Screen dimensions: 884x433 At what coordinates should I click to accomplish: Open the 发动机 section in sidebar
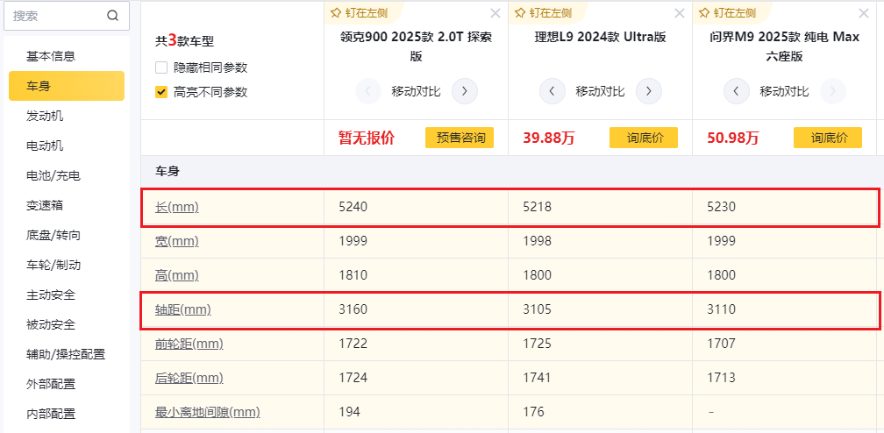[45, 116]
